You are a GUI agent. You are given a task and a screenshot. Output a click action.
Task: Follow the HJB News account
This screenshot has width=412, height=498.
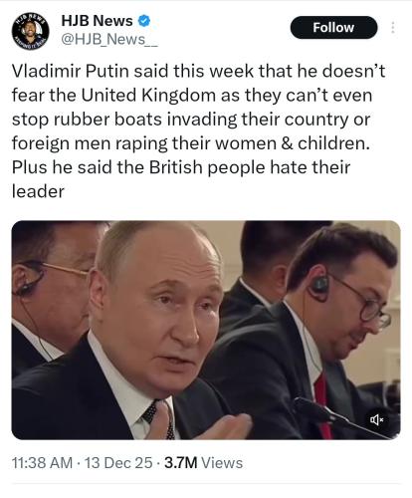(333, 28)
